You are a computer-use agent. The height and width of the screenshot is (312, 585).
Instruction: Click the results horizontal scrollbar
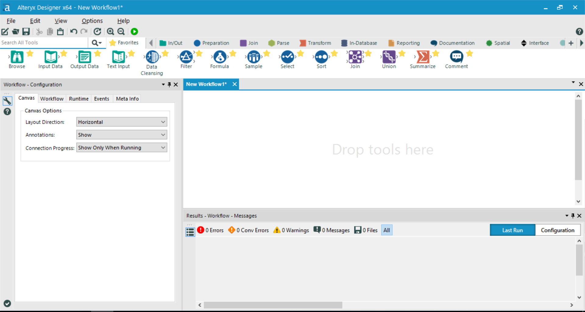pyautogui.click(x=273, y=305)
